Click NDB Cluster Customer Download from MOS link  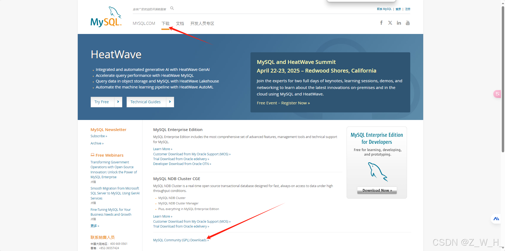pyautogui.click(x=192, y=222)
